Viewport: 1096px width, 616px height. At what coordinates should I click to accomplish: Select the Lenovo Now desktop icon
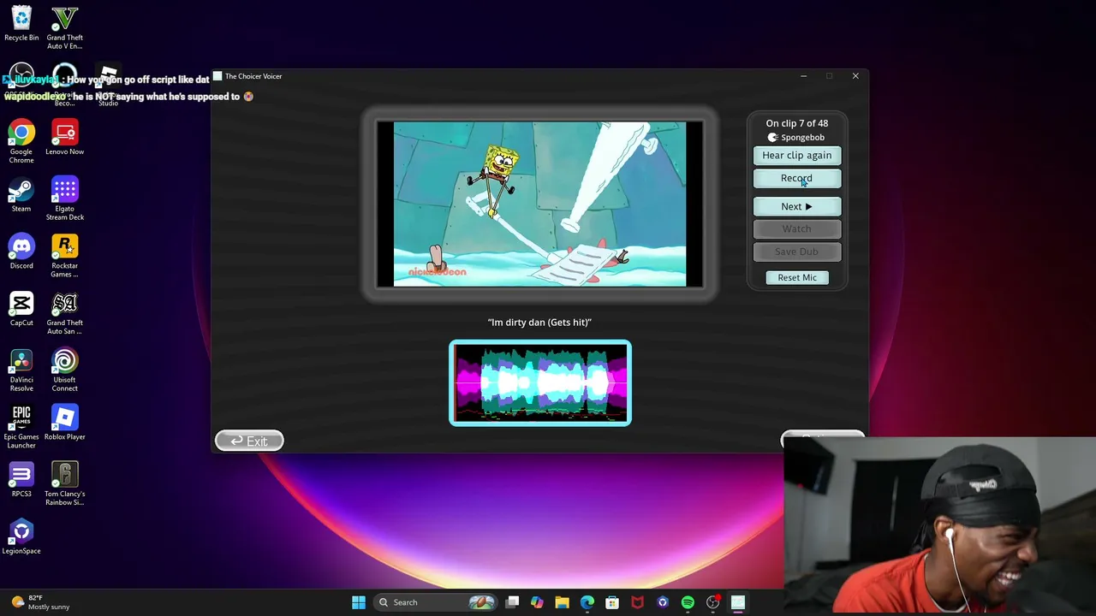click(64, 138)
